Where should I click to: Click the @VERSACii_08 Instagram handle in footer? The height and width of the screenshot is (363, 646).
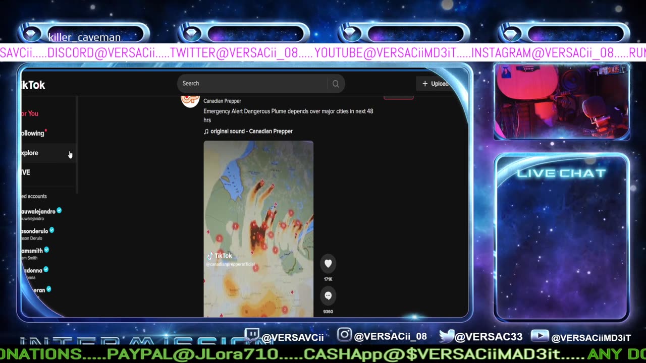tap(391, 336)
